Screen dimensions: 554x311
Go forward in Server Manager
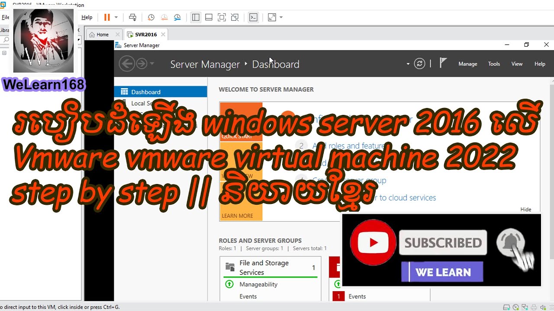142,64
